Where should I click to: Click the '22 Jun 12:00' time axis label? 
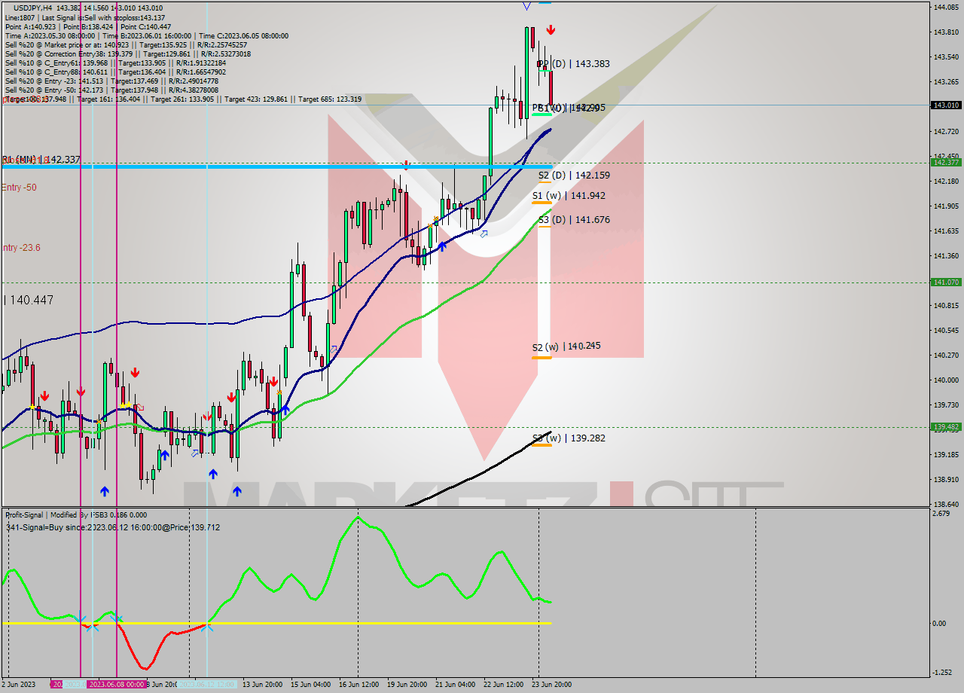click(x=503, y=685)
